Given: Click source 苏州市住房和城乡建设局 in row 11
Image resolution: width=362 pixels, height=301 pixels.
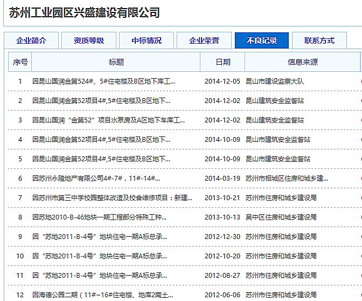Looking at the screenshot, I should pos(281,276).
